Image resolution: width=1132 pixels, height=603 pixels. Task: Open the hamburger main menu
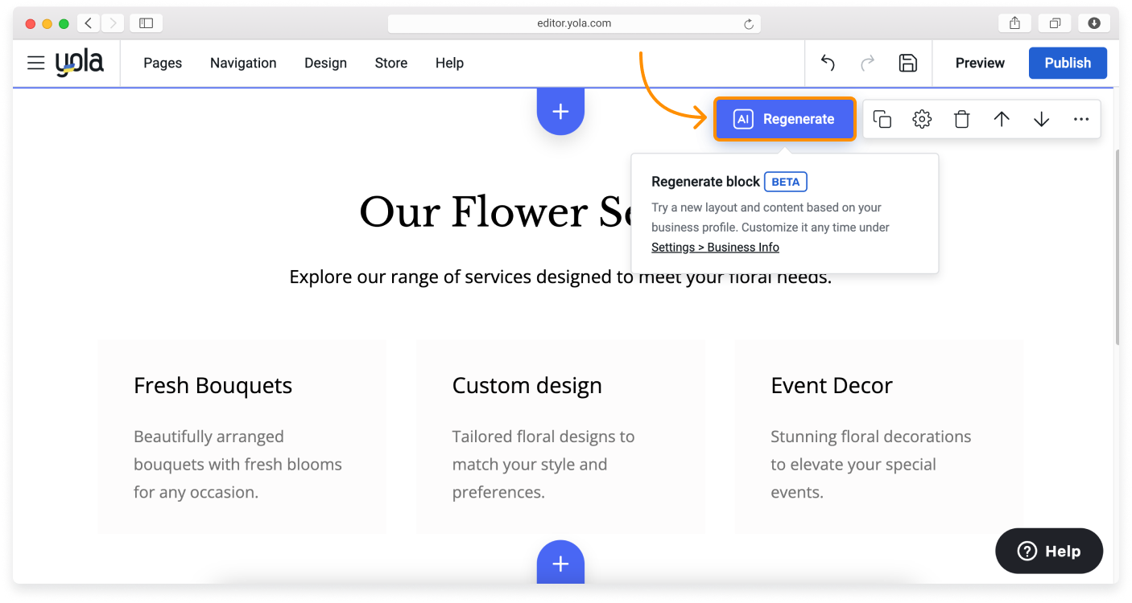35,63
